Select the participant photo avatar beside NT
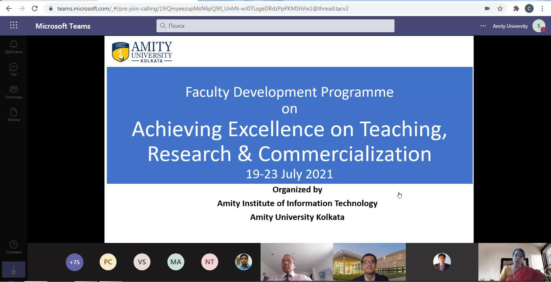This screenshot has width=551, height=282. [x=244, y=262]
